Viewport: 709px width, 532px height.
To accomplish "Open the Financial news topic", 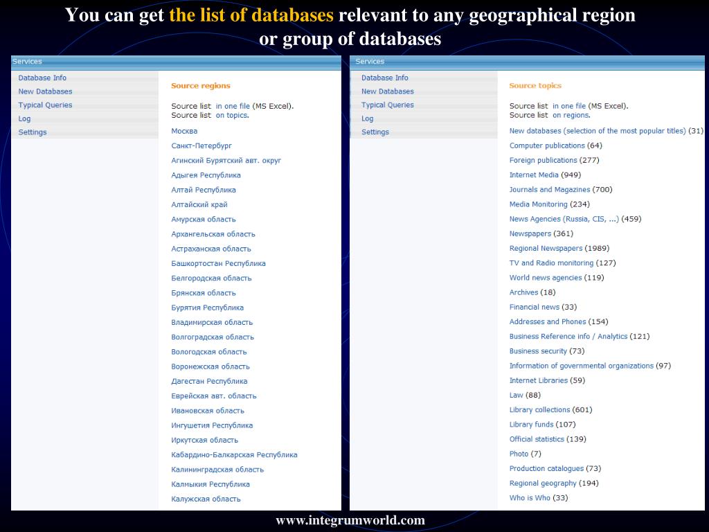I will point(534,307).
